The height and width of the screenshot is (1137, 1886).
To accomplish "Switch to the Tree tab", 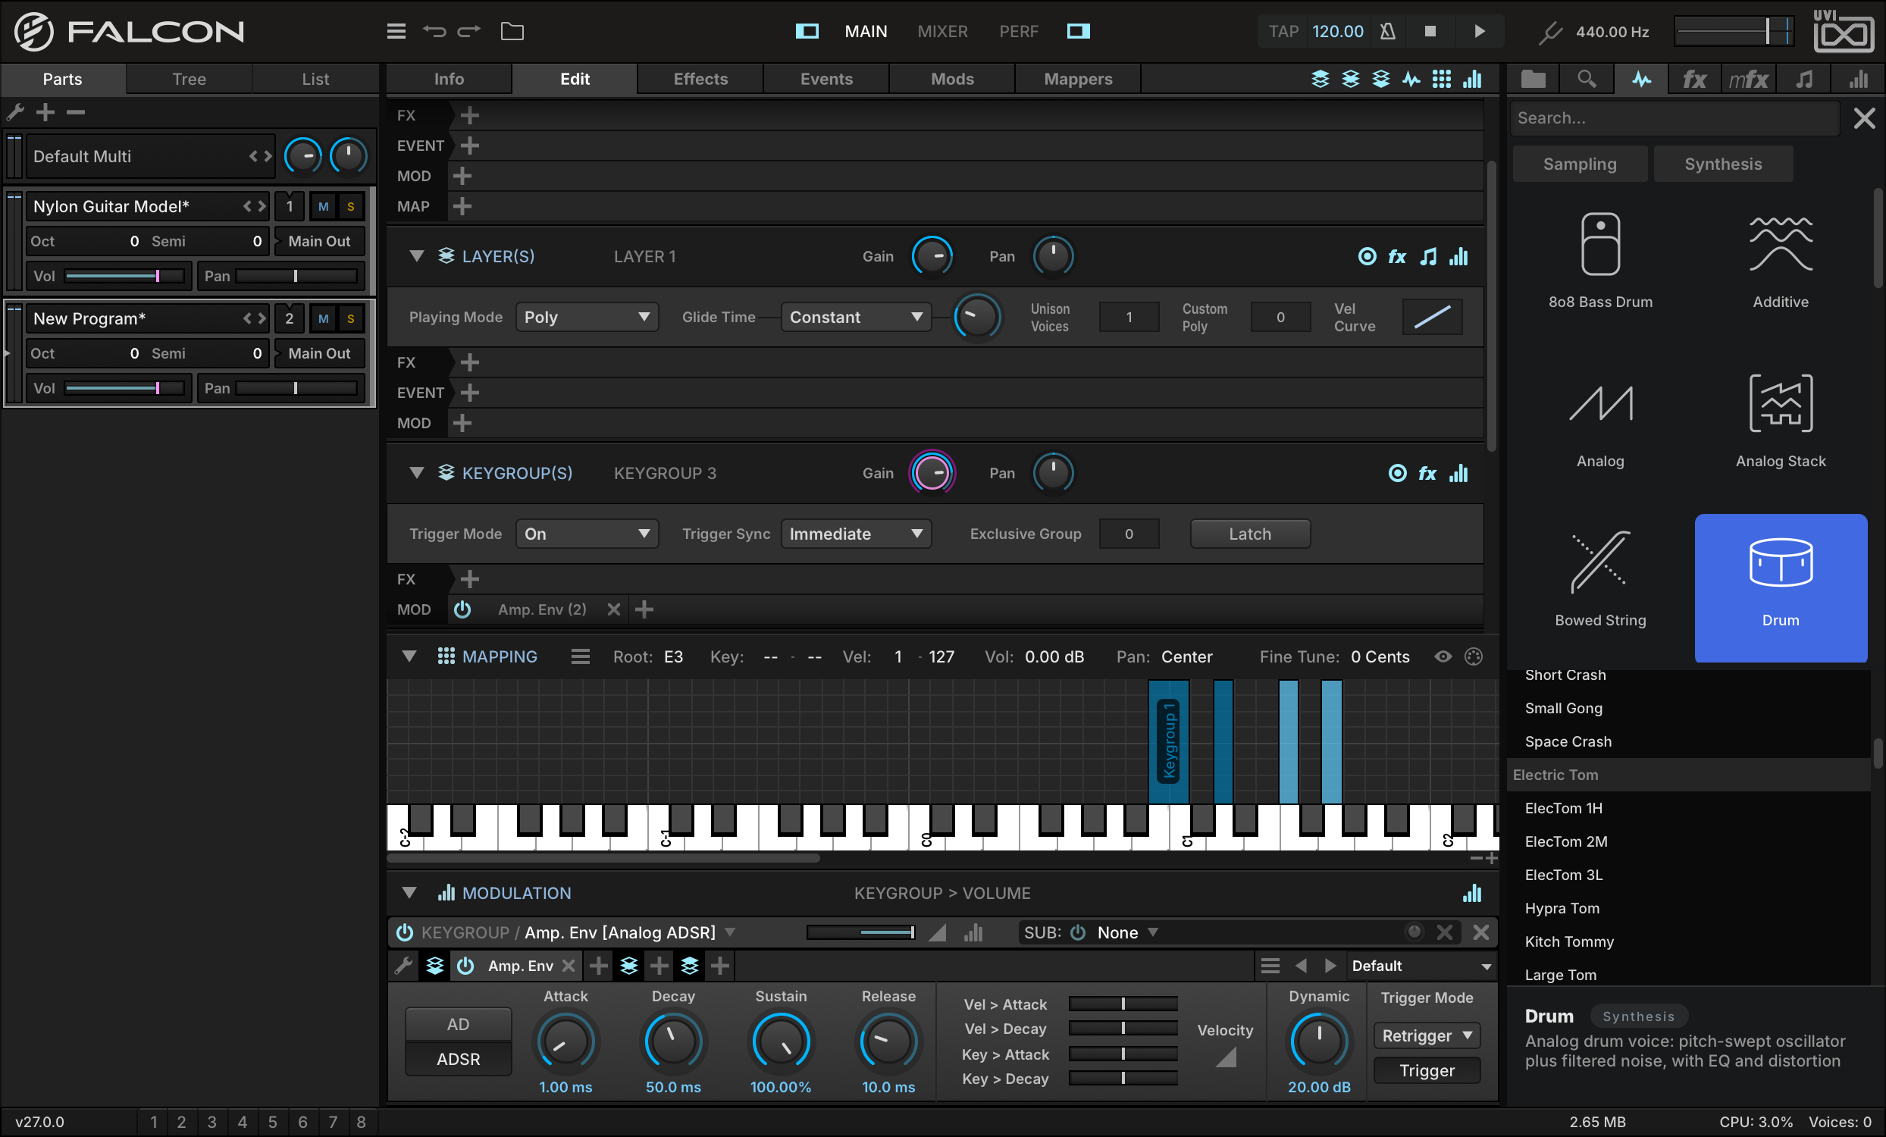I will coord(189,79).
